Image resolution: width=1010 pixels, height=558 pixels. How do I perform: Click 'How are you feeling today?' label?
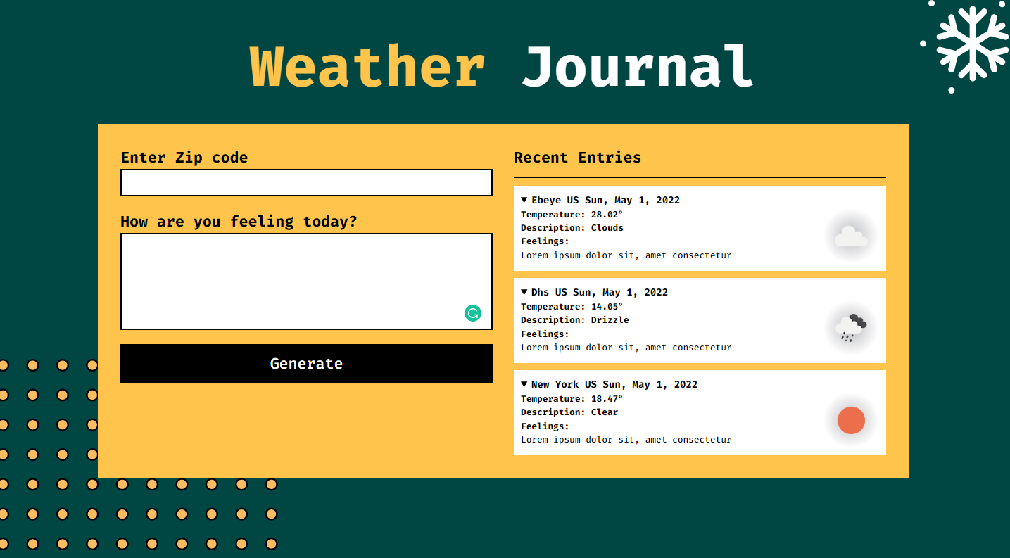pyautogui.click(x=239, y=222)
